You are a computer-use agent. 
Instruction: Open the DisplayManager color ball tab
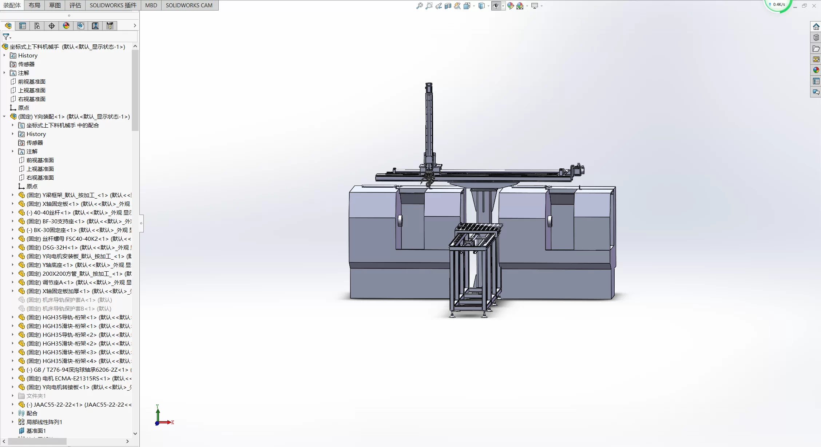66,25
